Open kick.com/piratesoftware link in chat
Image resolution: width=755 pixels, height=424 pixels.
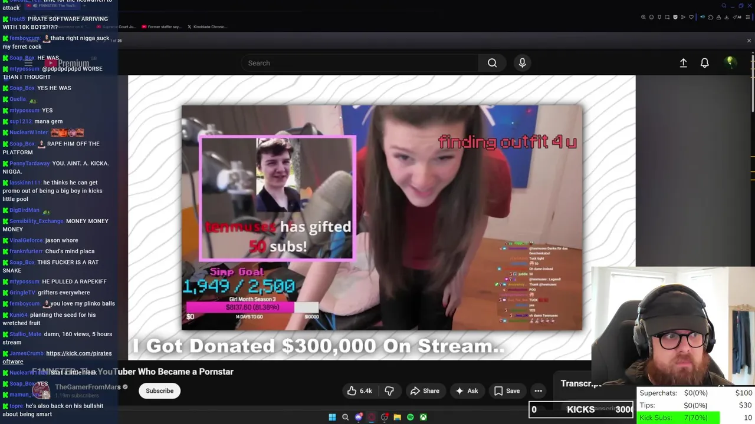tap(57, 357)
